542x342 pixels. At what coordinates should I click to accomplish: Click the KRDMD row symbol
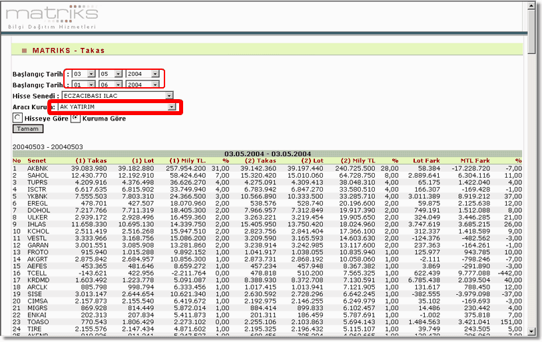pyautogui.click(x=39, y=280)
